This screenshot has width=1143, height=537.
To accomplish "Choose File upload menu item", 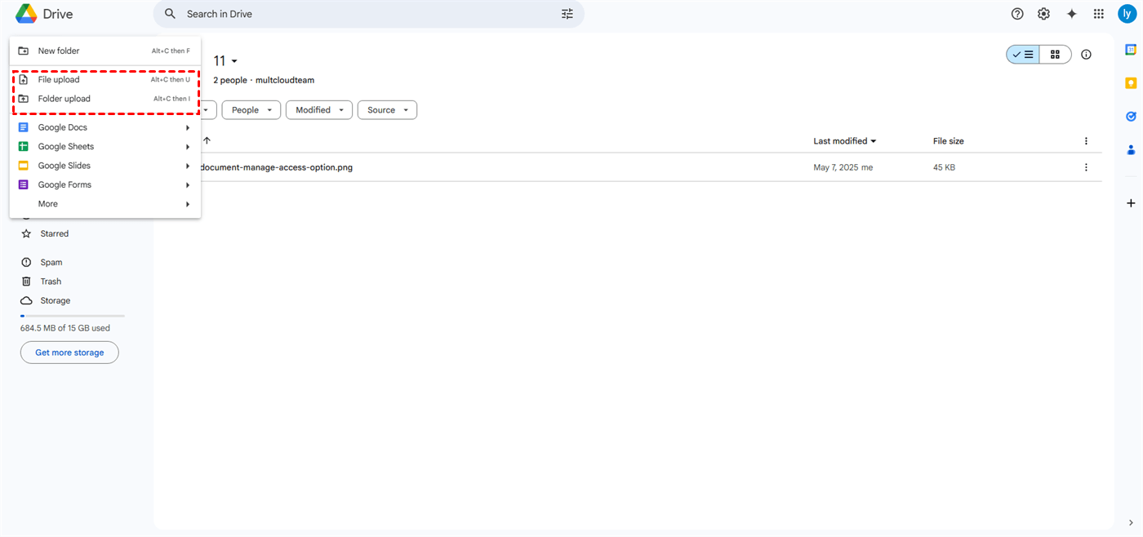I will click(x=105, y=80).
